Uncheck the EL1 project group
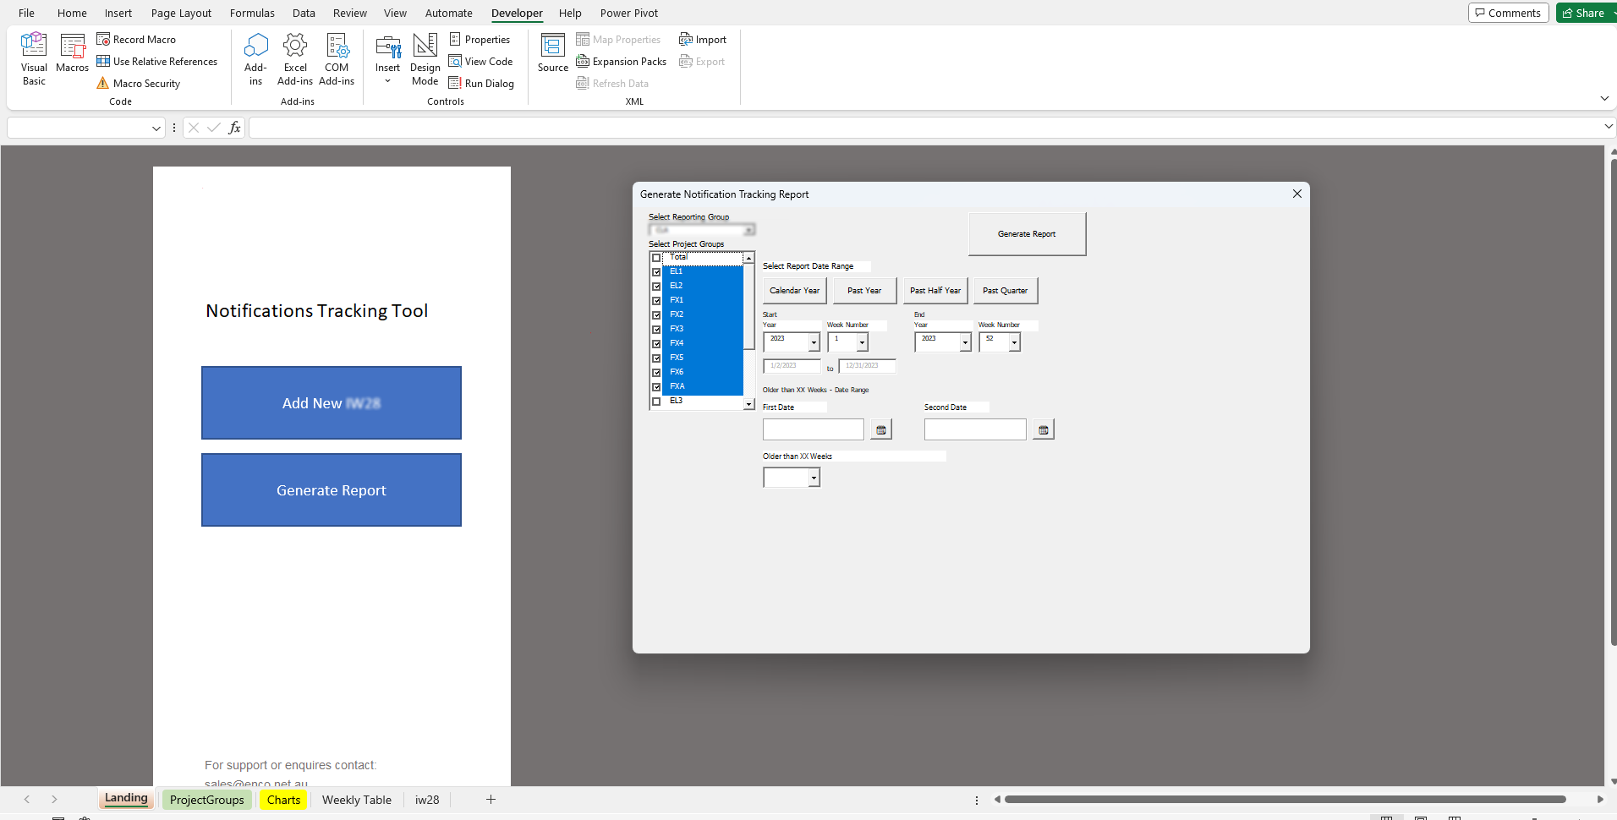The width and height of the screenshot is (1617, 820). click(x=656, y=272)
